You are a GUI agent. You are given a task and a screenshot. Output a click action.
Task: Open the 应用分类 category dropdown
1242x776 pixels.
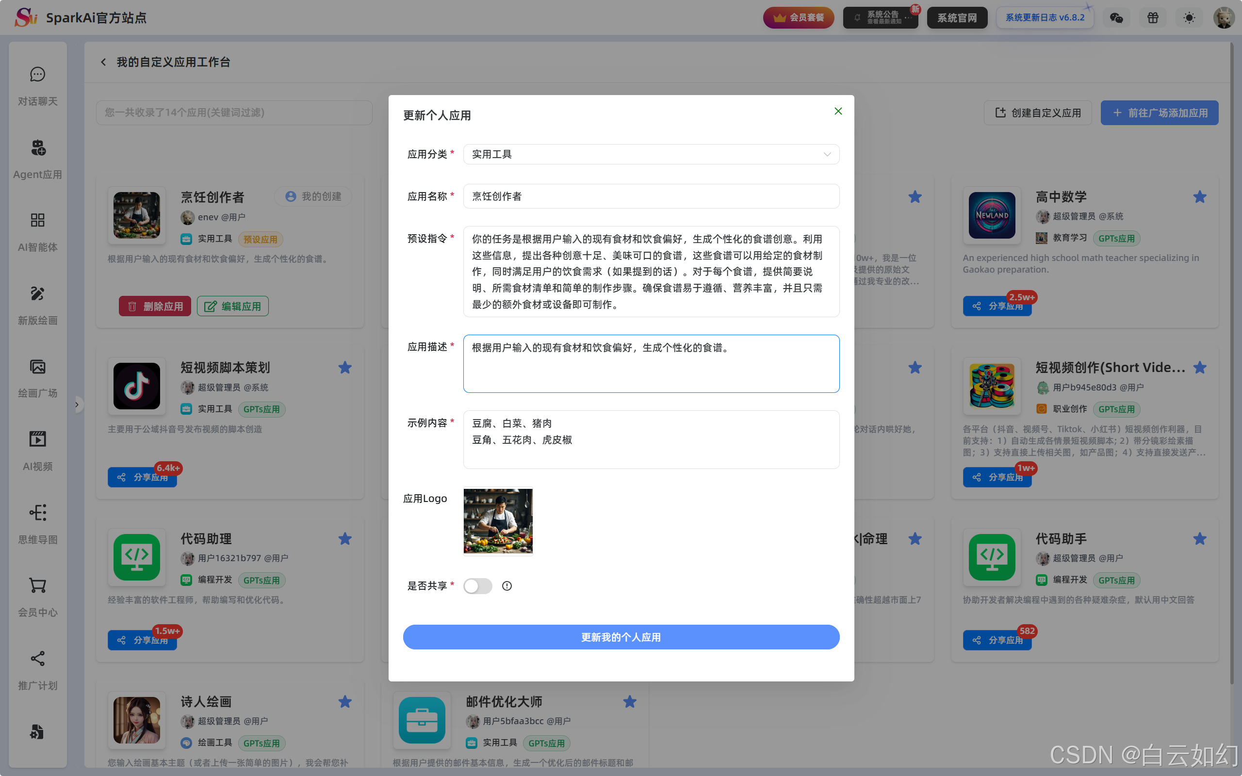tap(651, 155)
